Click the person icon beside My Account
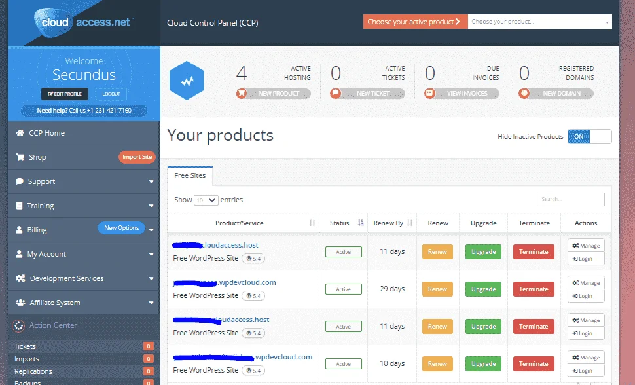The image size is (635, 385). point(18,254)
